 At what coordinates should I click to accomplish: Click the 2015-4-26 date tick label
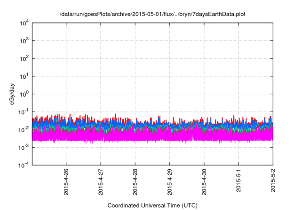click(66, 182)
